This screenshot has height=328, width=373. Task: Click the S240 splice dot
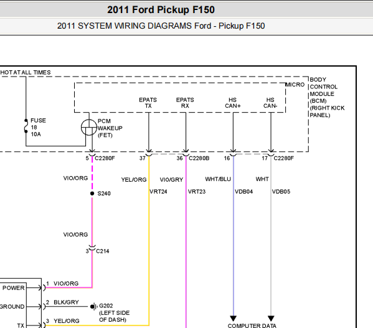(x=92, y=194)
